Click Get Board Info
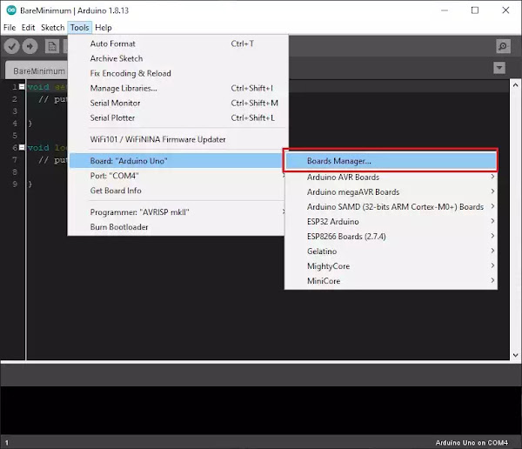Viewport: 522px width, 449px height. [x=177, y=191]
